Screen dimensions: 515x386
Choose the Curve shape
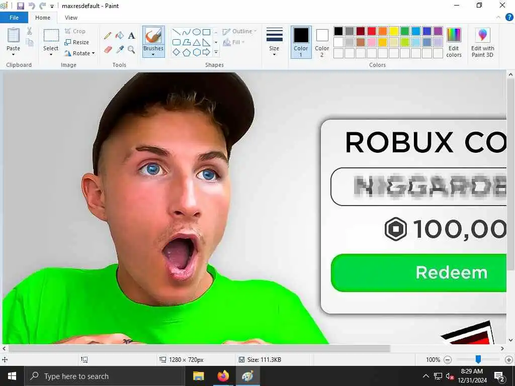186,32
